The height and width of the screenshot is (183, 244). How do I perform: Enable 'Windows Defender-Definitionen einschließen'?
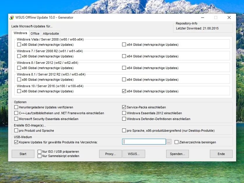[124, 119]
